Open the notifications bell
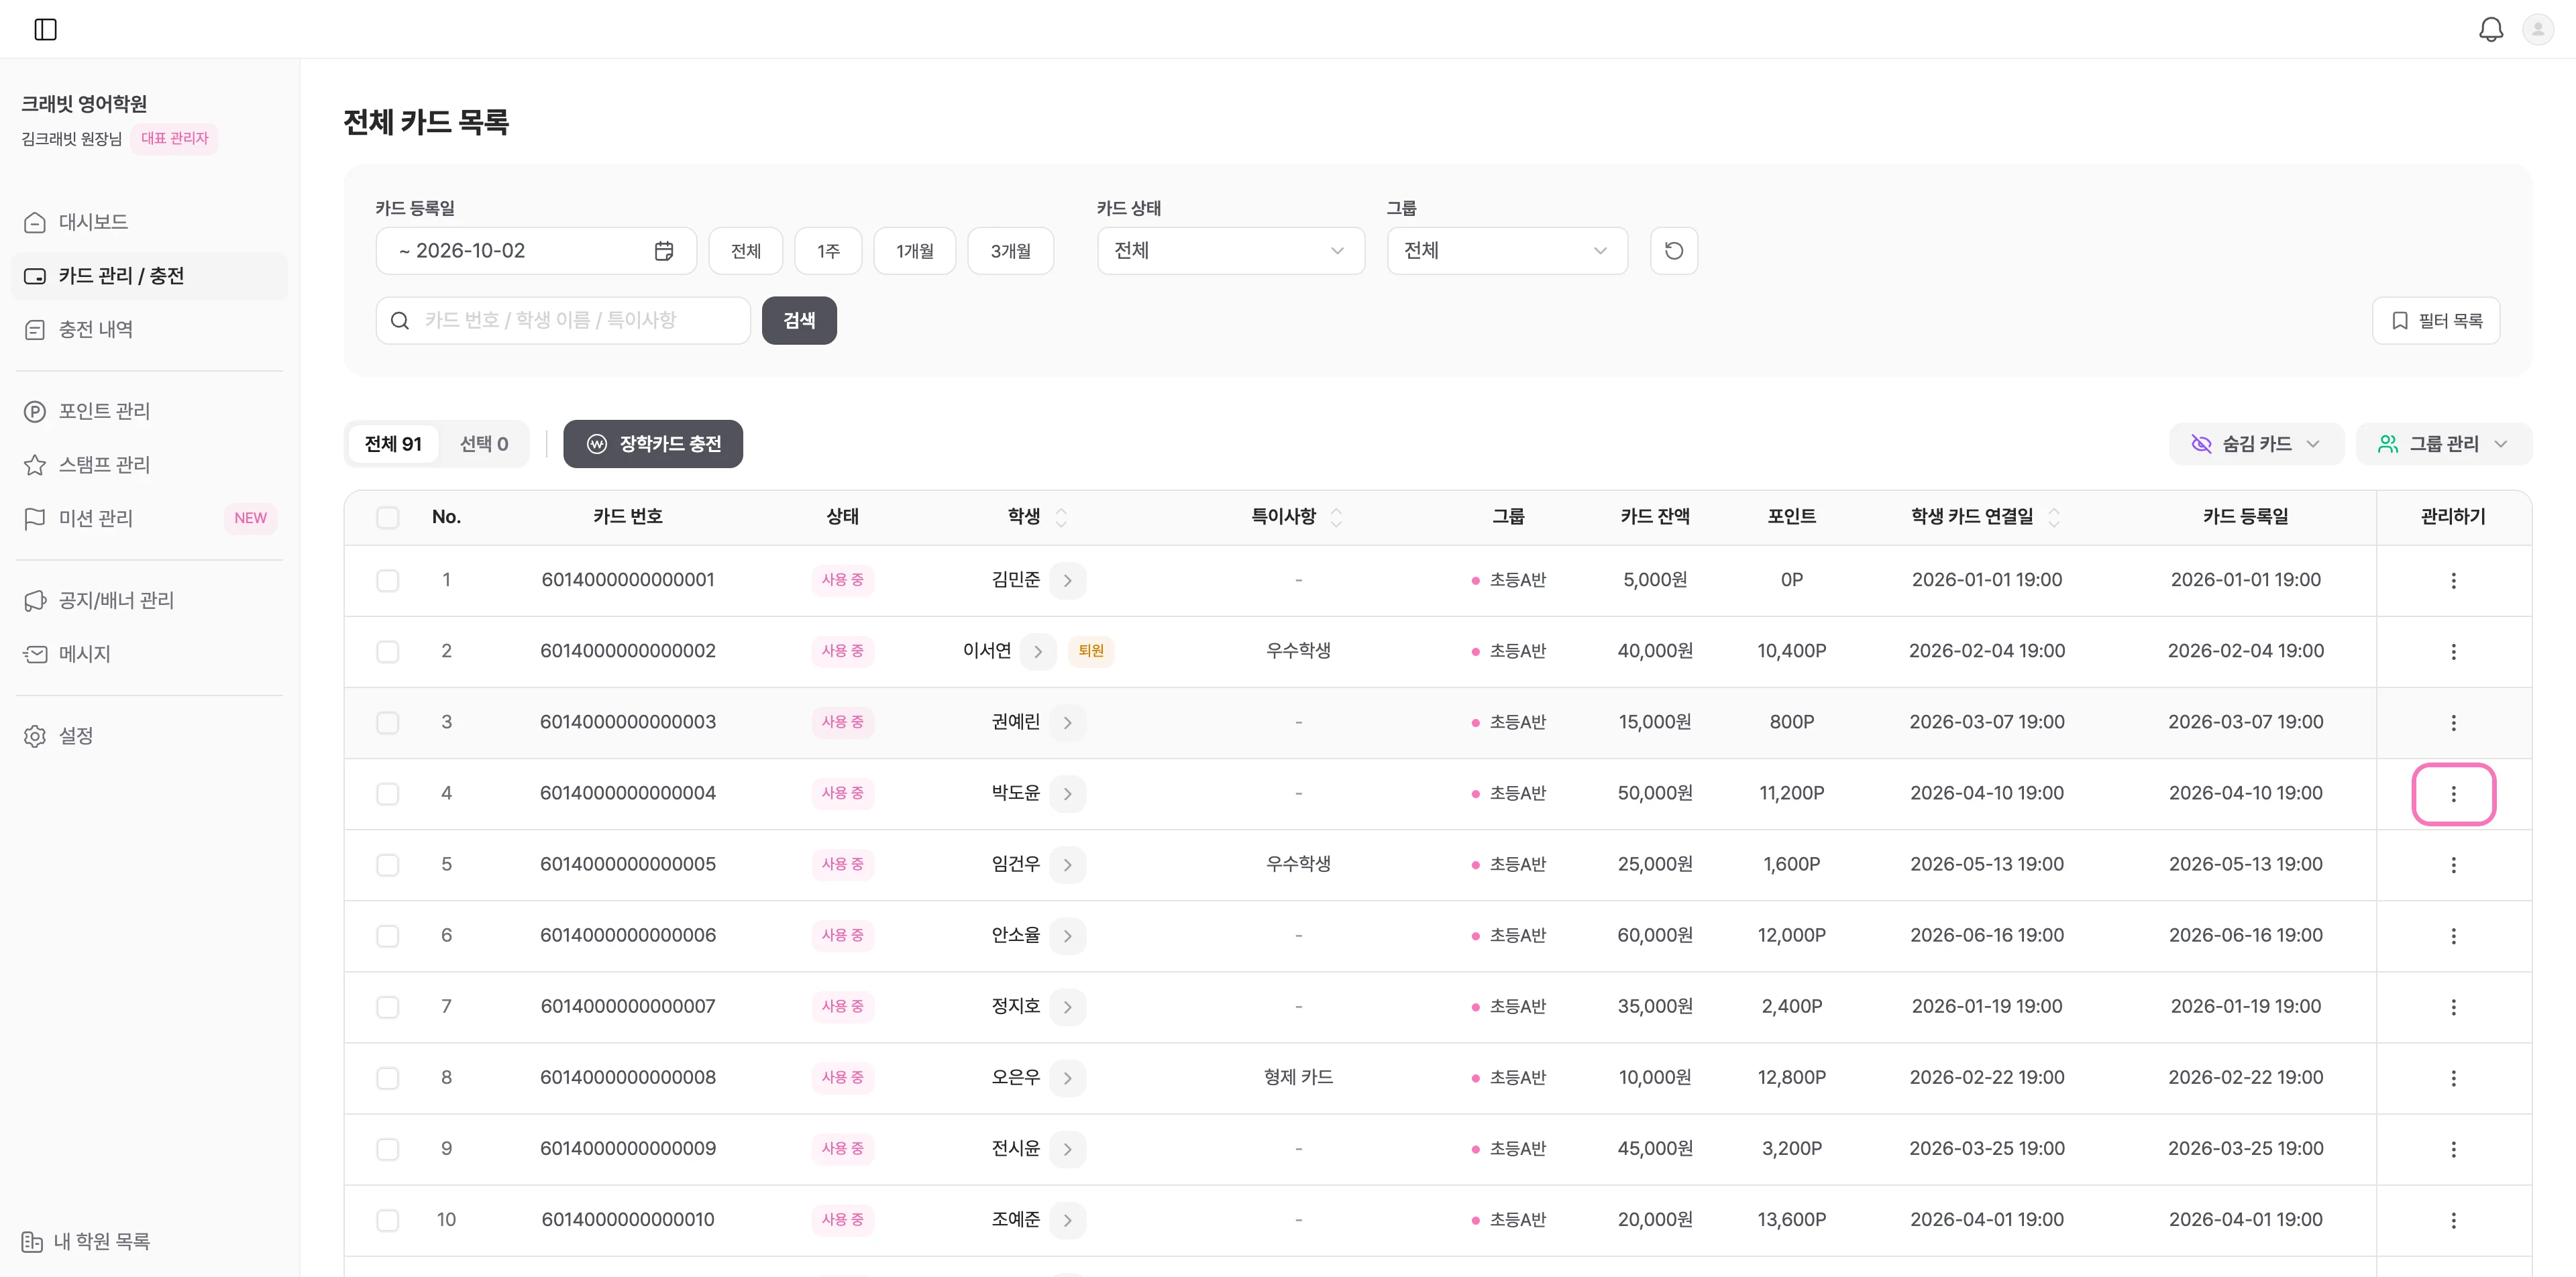 (x=2491, y=29)
